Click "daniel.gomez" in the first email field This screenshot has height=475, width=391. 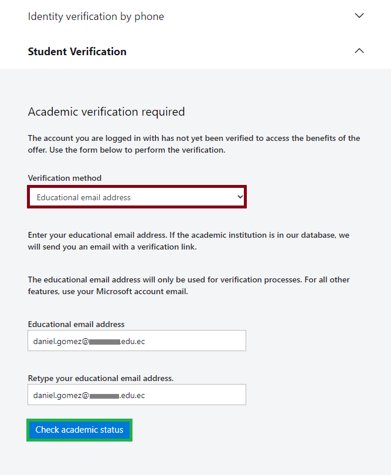click(x=57, y=341)
